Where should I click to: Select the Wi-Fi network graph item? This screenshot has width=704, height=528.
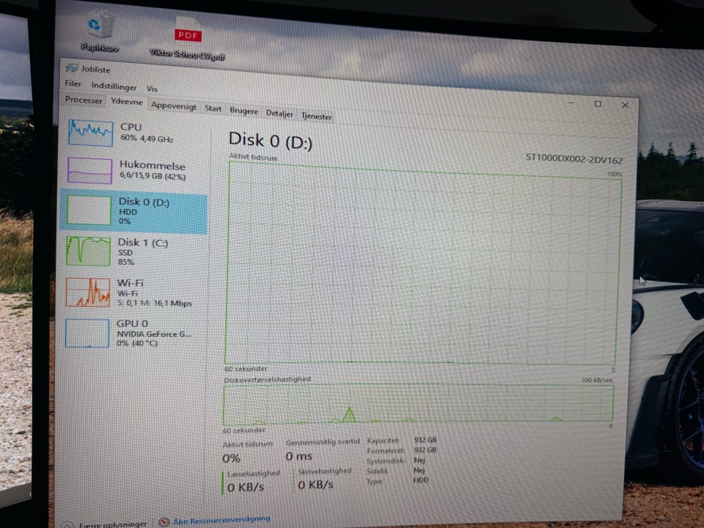pos(132,293)
